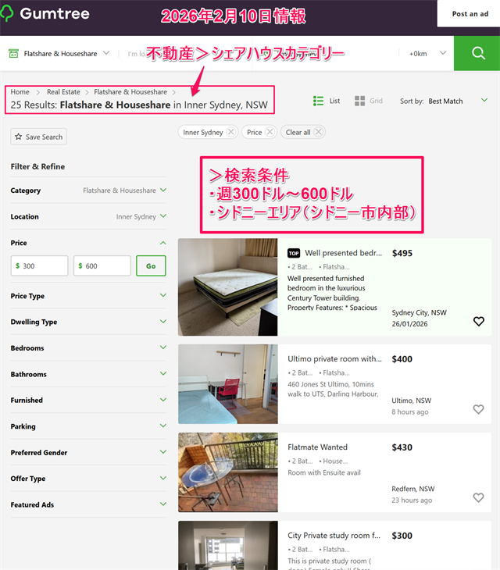Open the Flatmate Wanted listing title

pos(317,447)
